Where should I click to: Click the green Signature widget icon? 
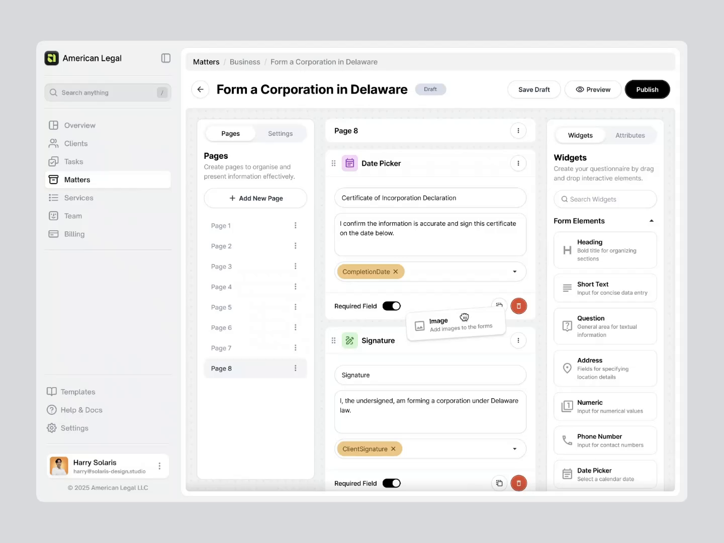350,340
